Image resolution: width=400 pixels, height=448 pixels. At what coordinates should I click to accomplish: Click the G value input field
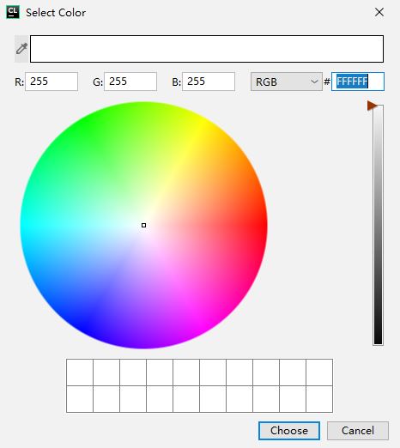point(130,82)
